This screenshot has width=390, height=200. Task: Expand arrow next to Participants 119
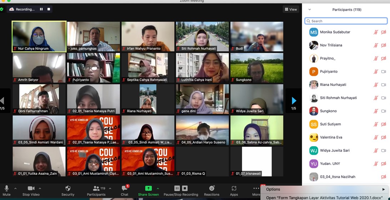110,189
